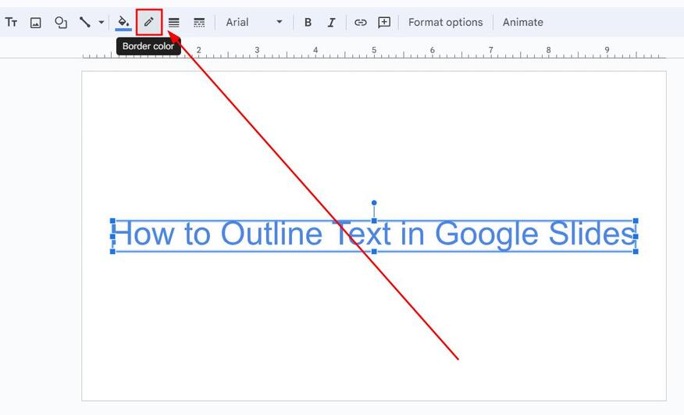The image size is (684, 415).
Task: Click the text box's bottom-left resize handle
Action: coord(112,251)
